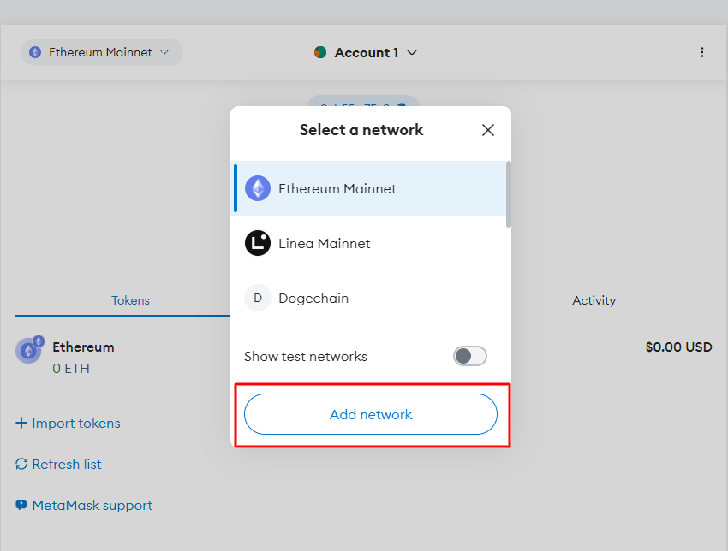The width and height of the screenshot is (728, 551).
Task: Switch to the Activity tab
Action: pyautogui.click(x=594, y=300)
